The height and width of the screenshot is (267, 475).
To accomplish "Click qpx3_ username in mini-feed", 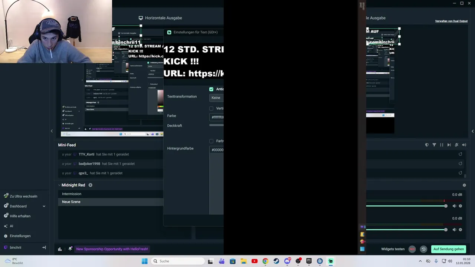I will pos(83,173).
